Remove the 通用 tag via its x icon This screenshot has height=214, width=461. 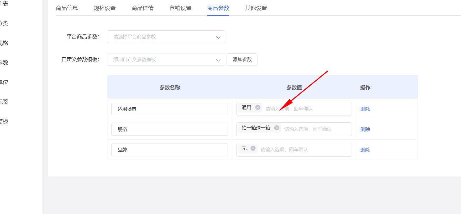tap(258, 107)
